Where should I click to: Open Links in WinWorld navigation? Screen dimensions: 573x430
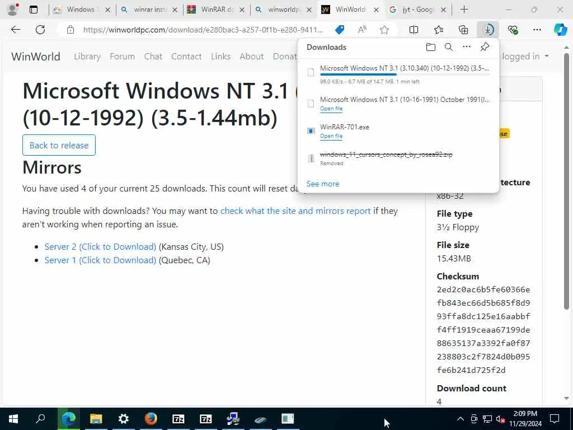coord(220,57)
